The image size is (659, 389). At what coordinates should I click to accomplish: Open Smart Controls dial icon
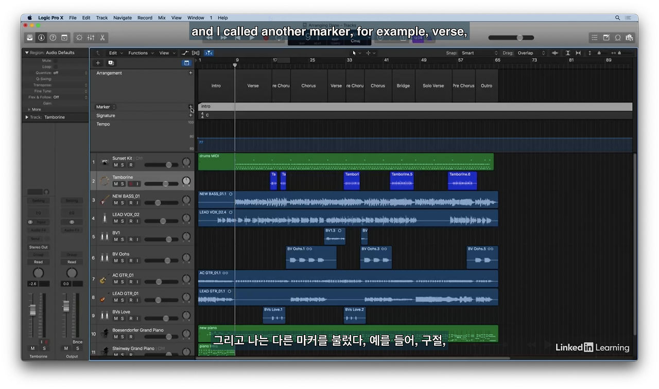pyautogui.click(x=79, y=38)
